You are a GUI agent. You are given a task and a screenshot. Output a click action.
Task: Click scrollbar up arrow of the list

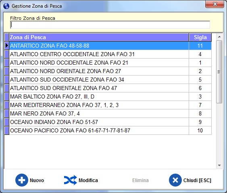[x=219, y=37]
